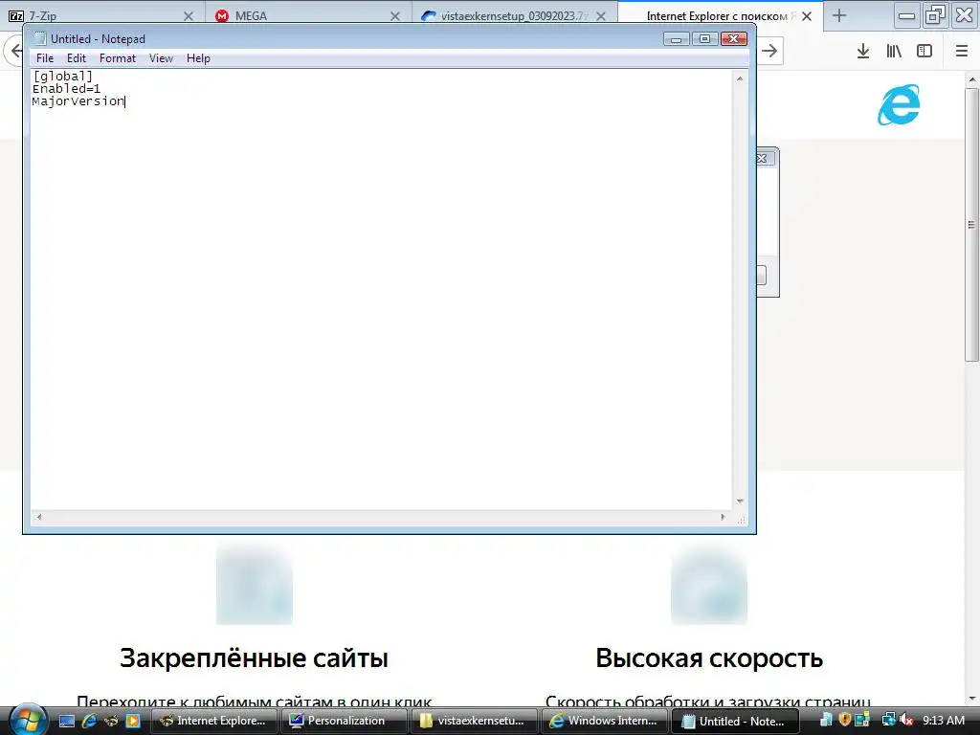Viewport: 980px width, 735px height.
Task: Open a new browser tab with plus
Action: coord(839,16)
